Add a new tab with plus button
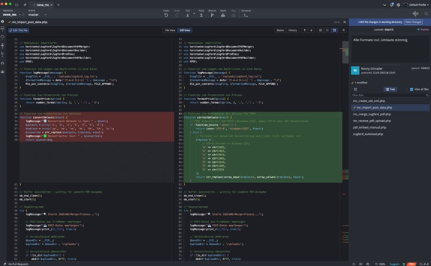Image resolution: width=431 pixels, height=266 pixels. pos(58,5)
